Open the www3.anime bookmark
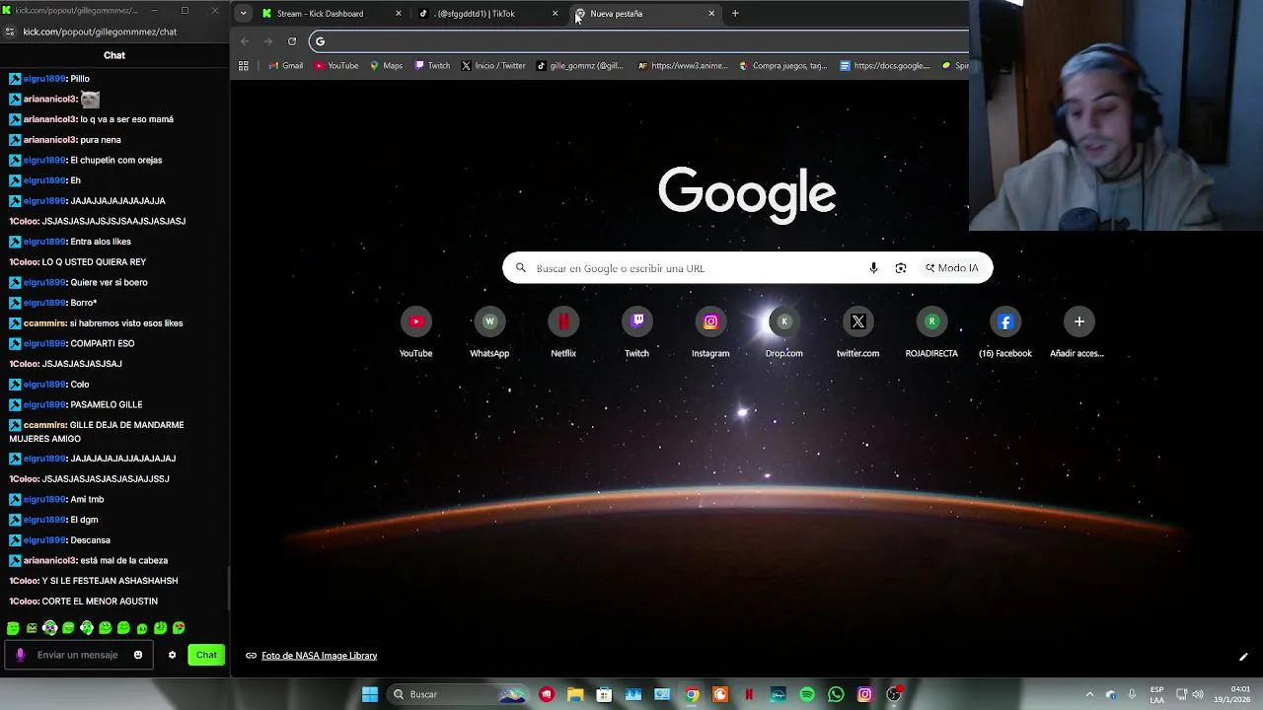 [683, 66]
